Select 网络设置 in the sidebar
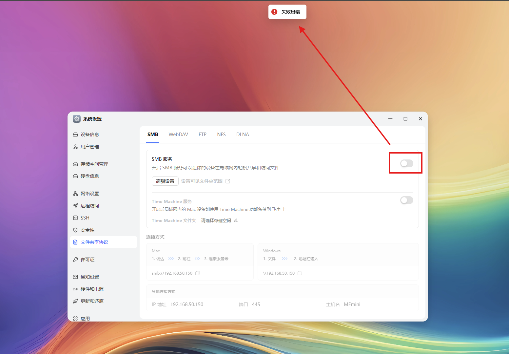Image resolution: width=509 pixels, height=354 pixels. click(x=89, y=193)
